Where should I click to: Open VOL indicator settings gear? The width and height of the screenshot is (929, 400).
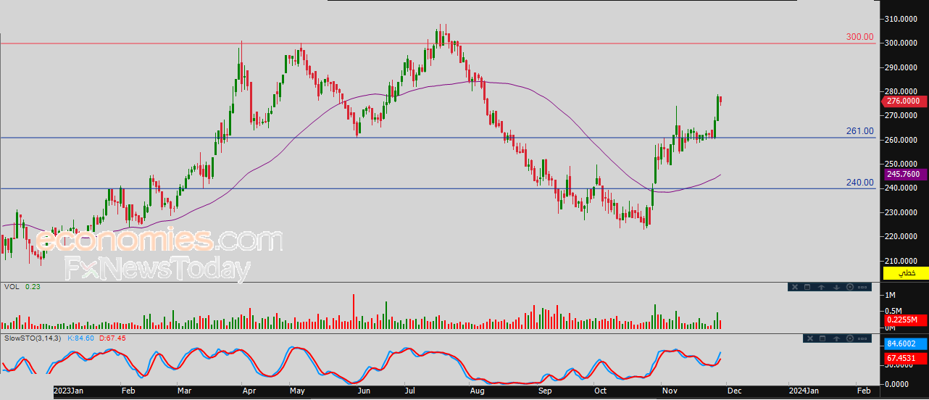(x=850, y=287)
